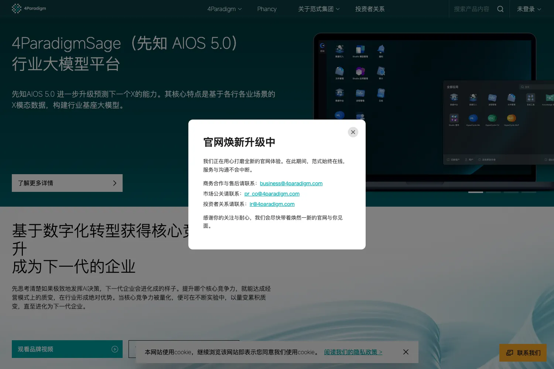This screenshot has width=554, height=369.
Task: Click the business@4paradigm.com email link
Action: pos(291,183)
